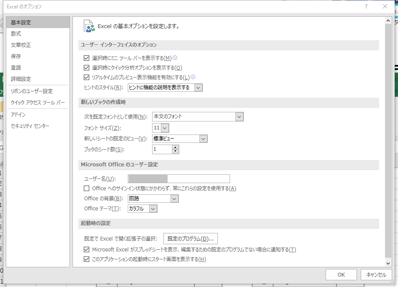This screenshot has height=287, width=398.
Task: Select 詳細設定 category
Action: [38, 79]
